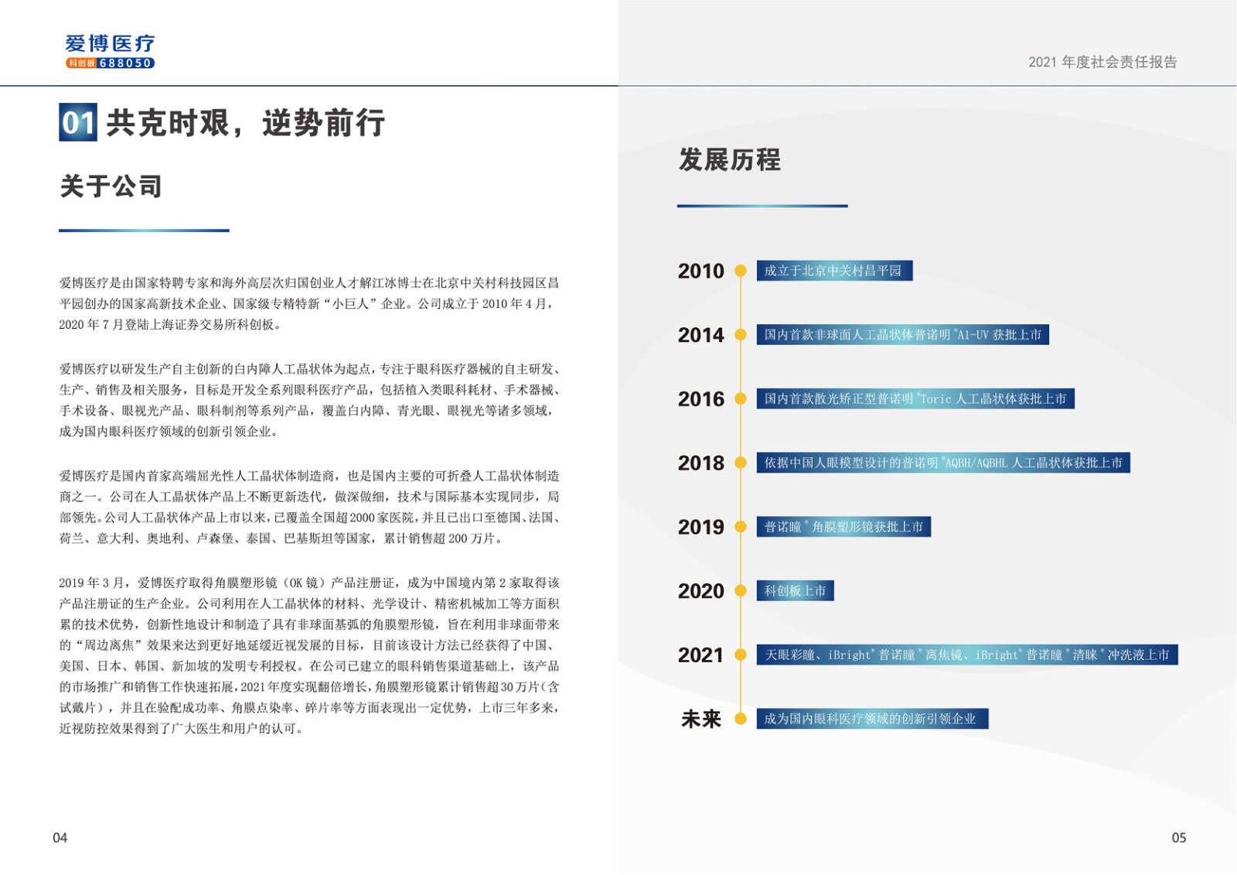Click the yellow marker next to 2016
Viewport: 1237px width, 875px height.
(x=740, y=399)
